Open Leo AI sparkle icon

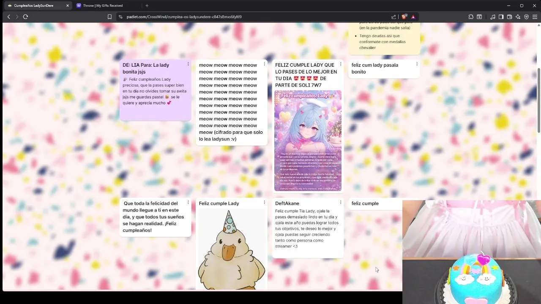pos(518,17)
